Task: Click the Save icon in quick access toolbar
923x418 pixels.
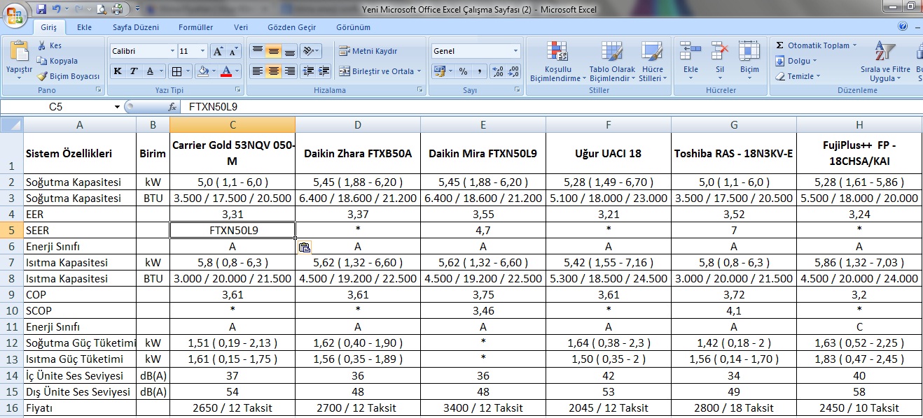Action: point(41,9)
